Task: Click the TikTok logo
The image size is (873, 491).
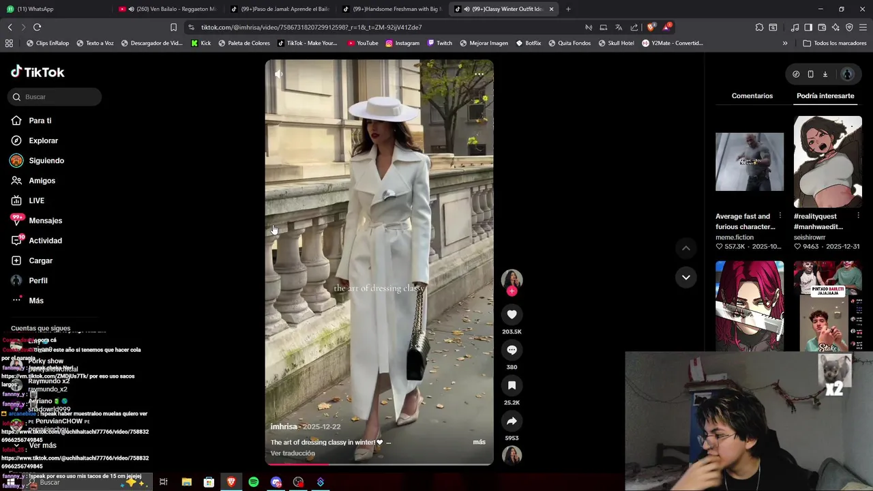Action: [38, 72]
